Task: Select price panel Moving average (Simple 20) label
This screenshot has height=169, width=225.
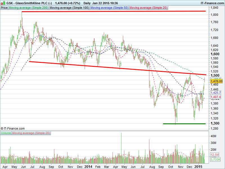Action: 148,8
